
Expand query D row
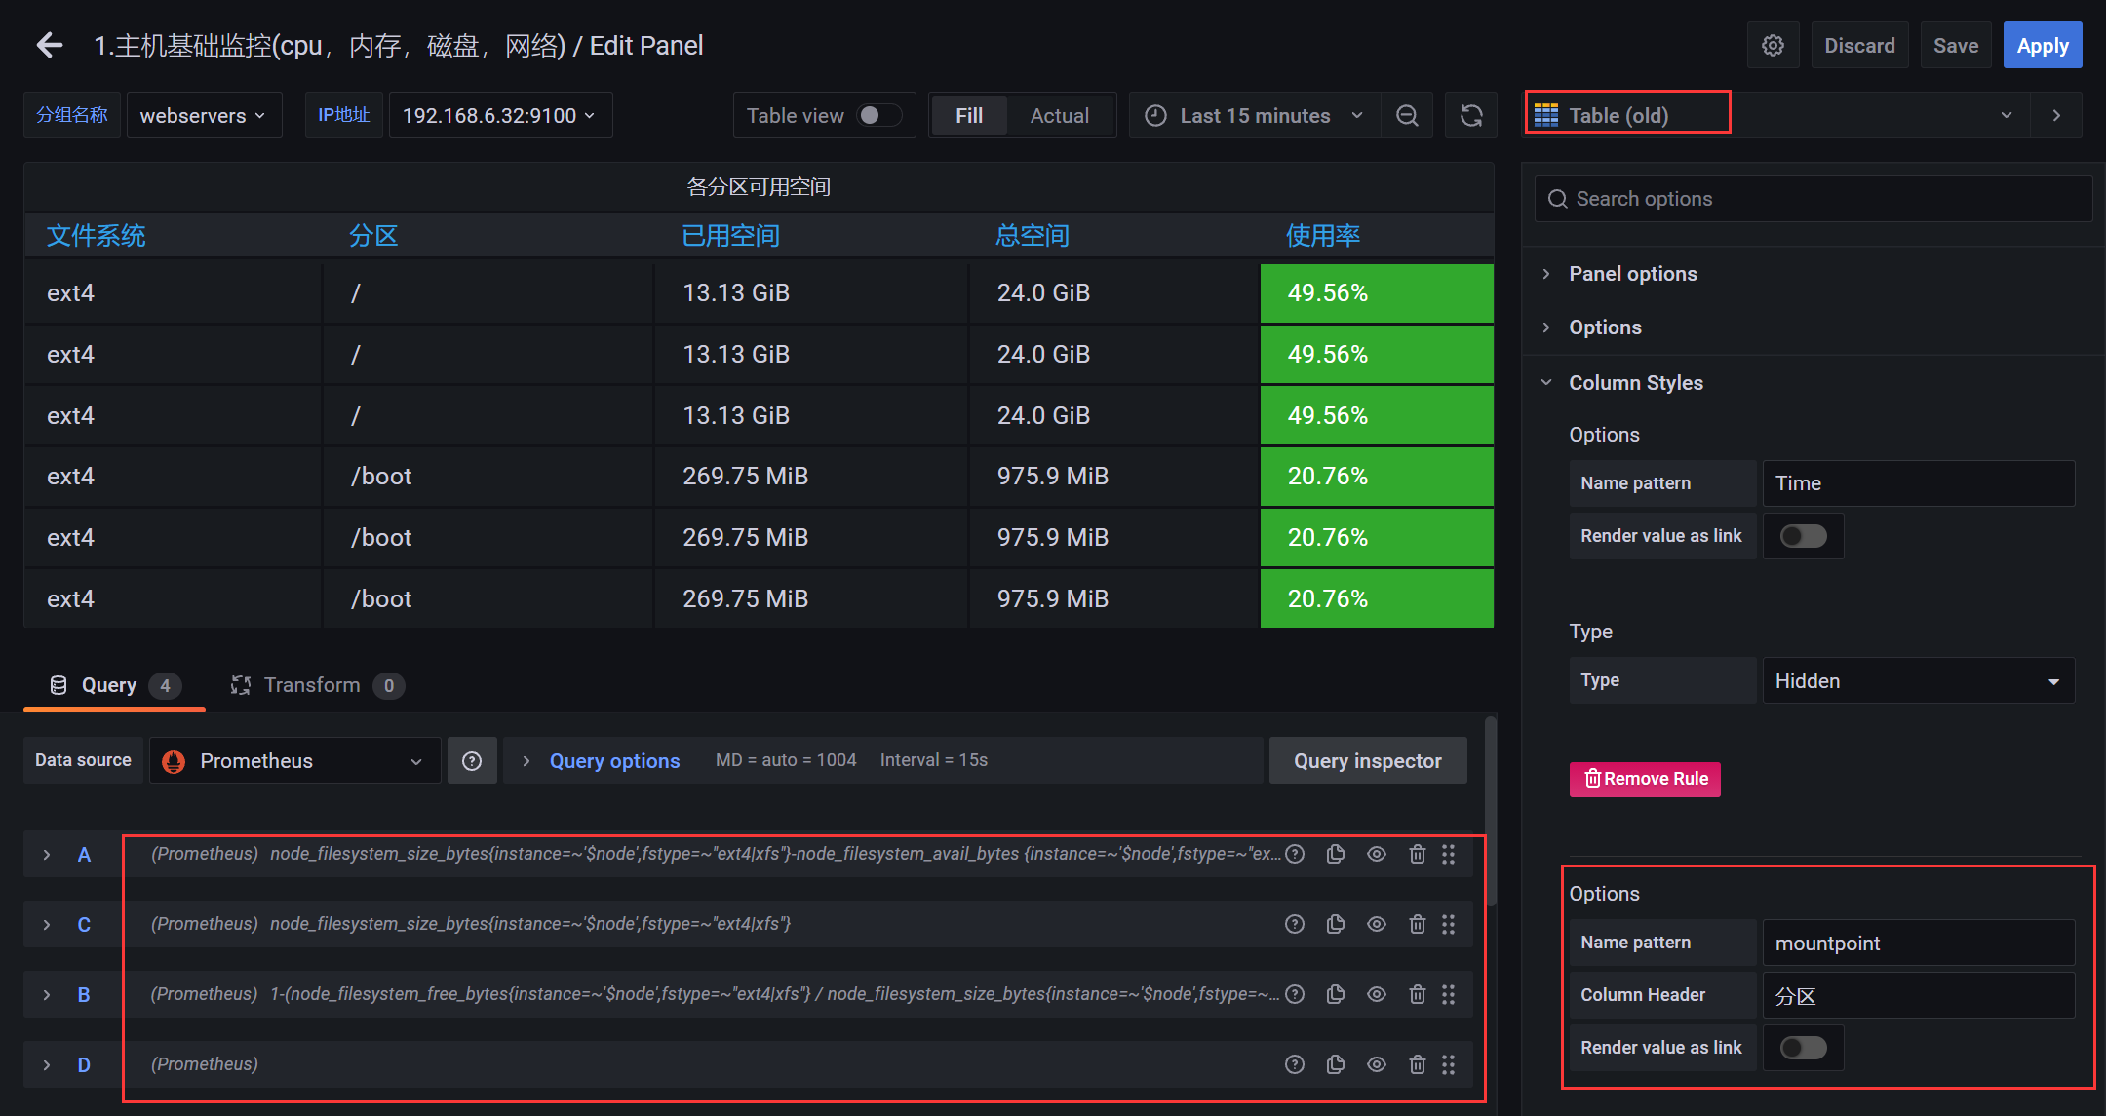47,1065
